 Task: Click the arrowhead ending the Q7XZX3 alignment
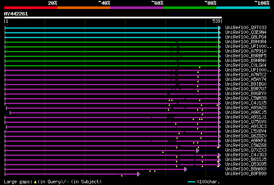pos(198,150)
